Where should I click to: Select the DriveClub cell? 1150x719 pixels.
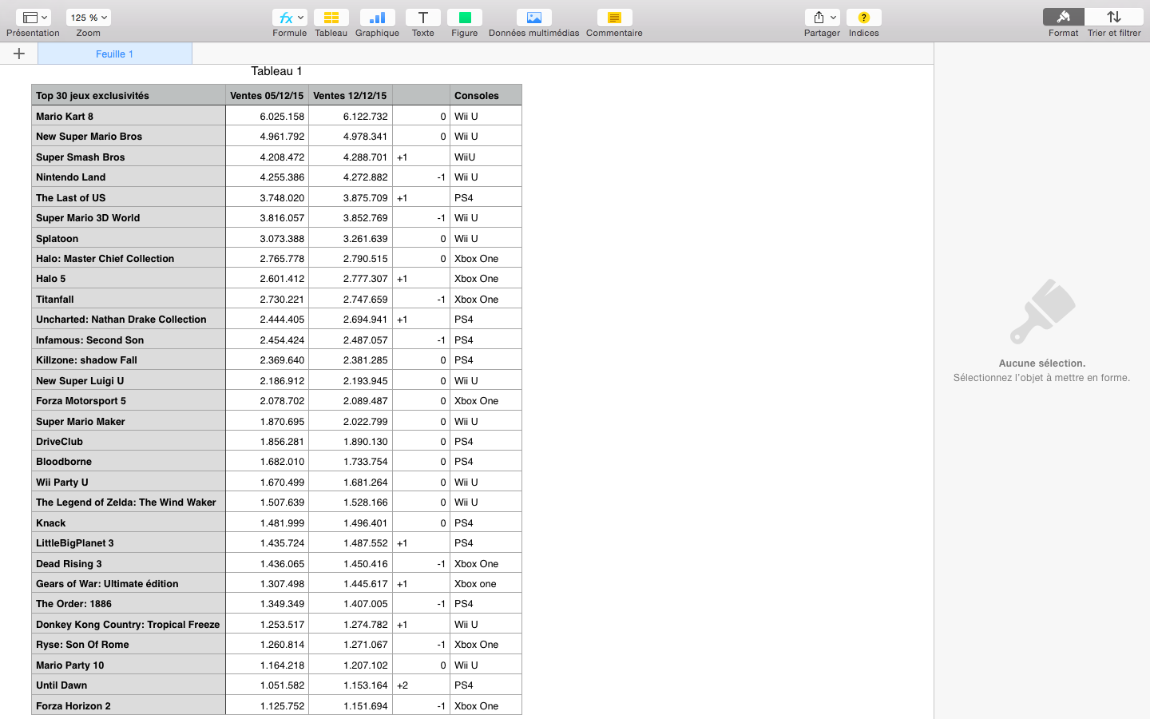[129, 441]
